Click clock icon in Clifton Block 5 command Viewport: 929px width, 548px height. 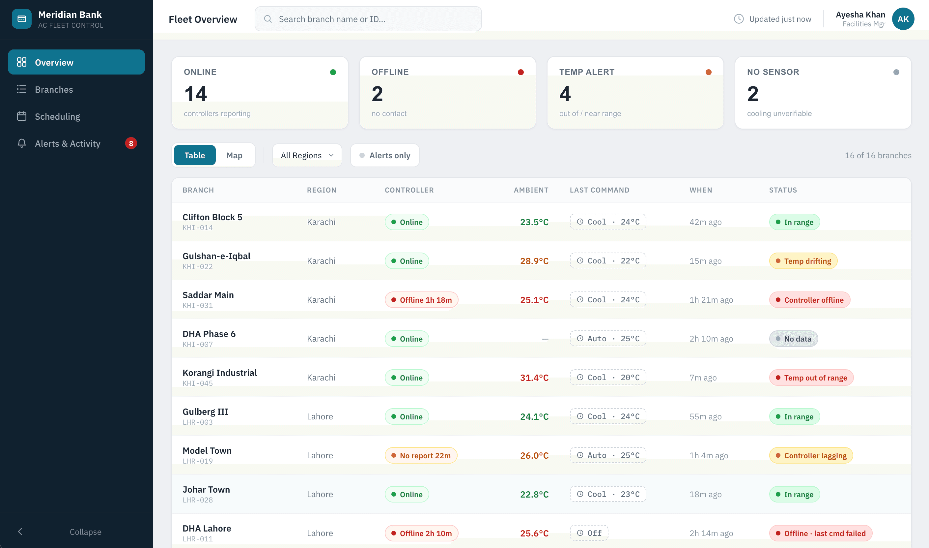[x=580, y=222]
